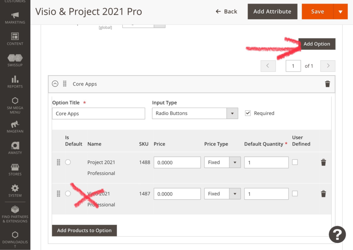This screenshot has width=353, height=250.
Task: Remove Project 2021 Professional row via trash icon
Action: (x=323, y=162)
